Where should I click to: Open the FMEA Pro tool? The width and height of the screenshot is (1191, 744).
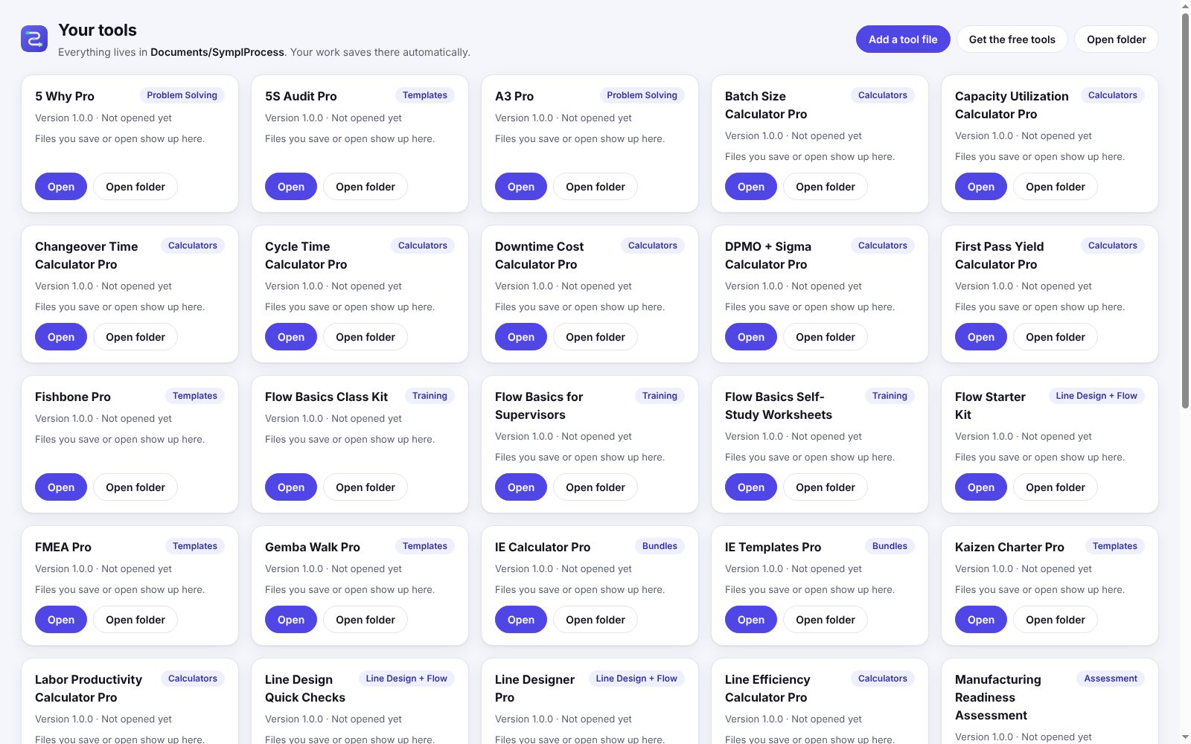61,620
